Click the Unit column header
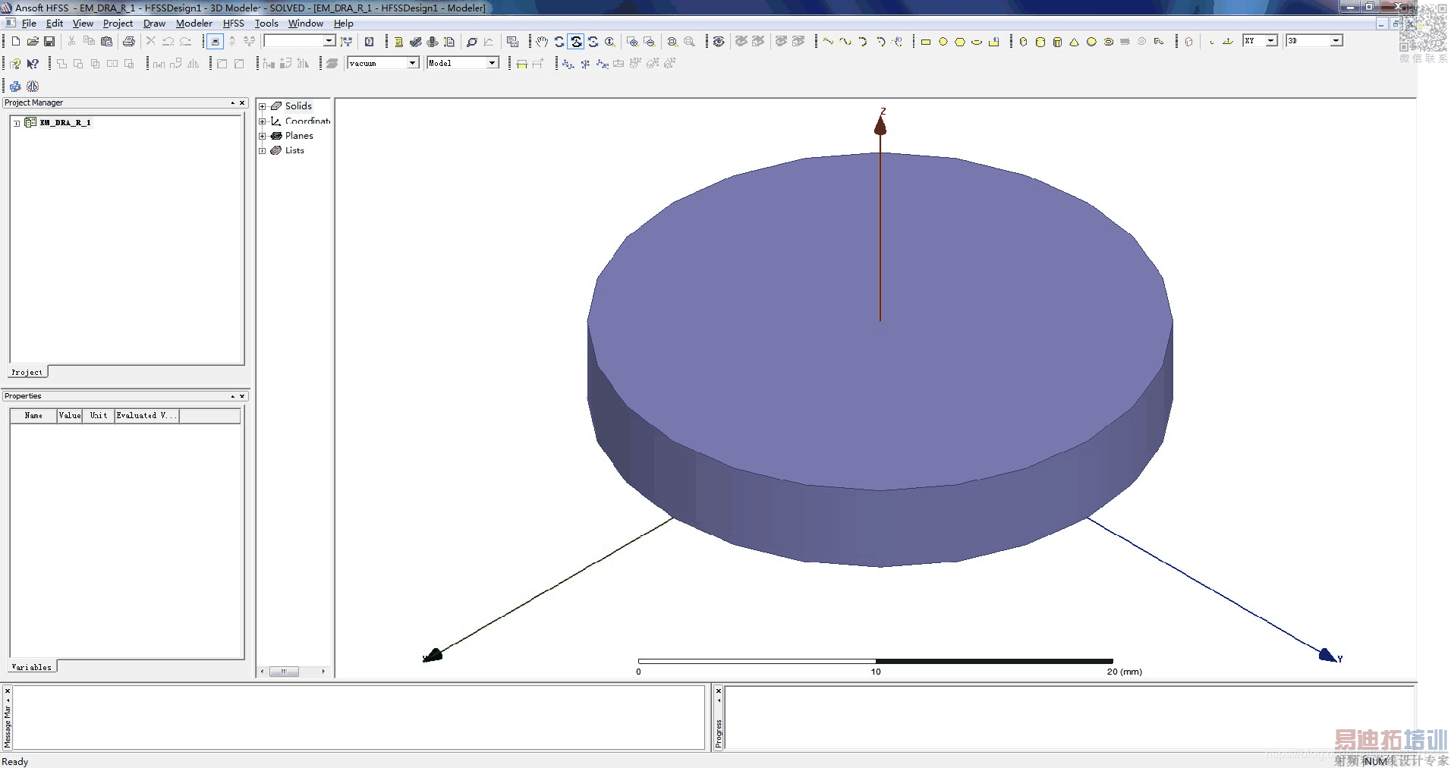The width and height of the screenshot is (1451, 768). point(99,416)
